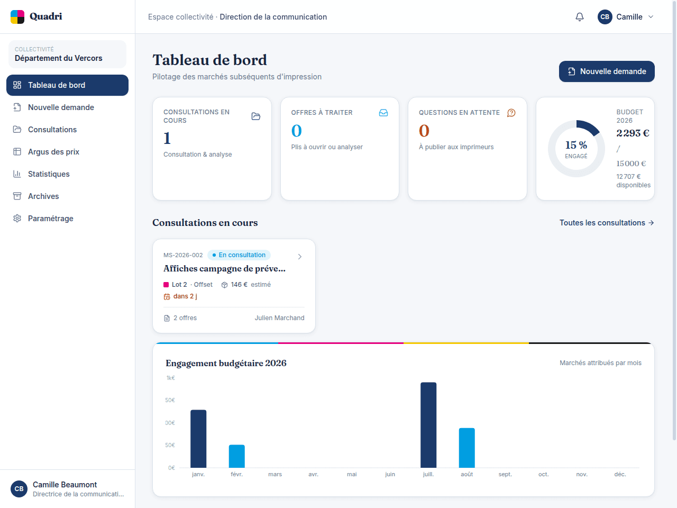Go to Tableau de bord menu item
Viewport: 677px width, 508px height.
pos(67,85)
